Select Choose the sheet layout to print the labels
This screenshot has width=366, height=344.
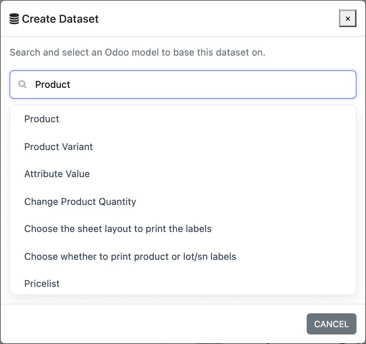[x=183, y=229]
